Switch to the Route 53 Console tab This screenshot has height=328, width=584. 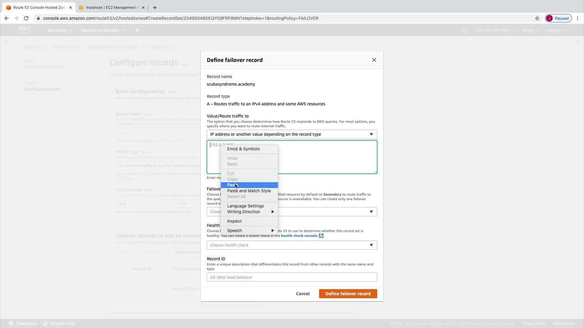(38, 7)
